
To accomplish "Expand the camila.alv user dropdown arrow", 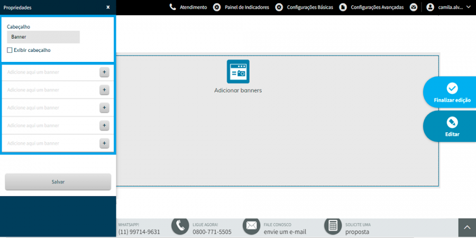I will point(468,7).
